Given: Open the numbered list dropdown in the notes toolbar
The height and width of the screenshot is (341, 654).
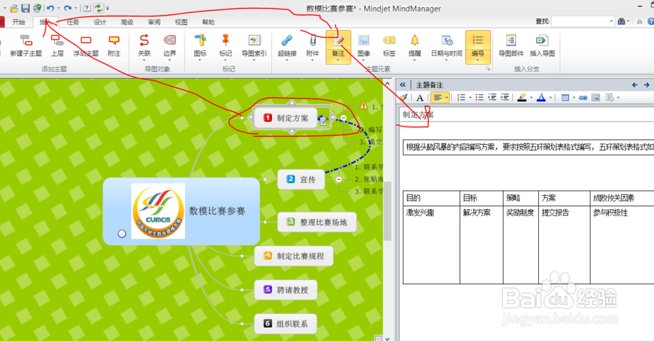Looking at the screenshot, I should pos(470,97).
